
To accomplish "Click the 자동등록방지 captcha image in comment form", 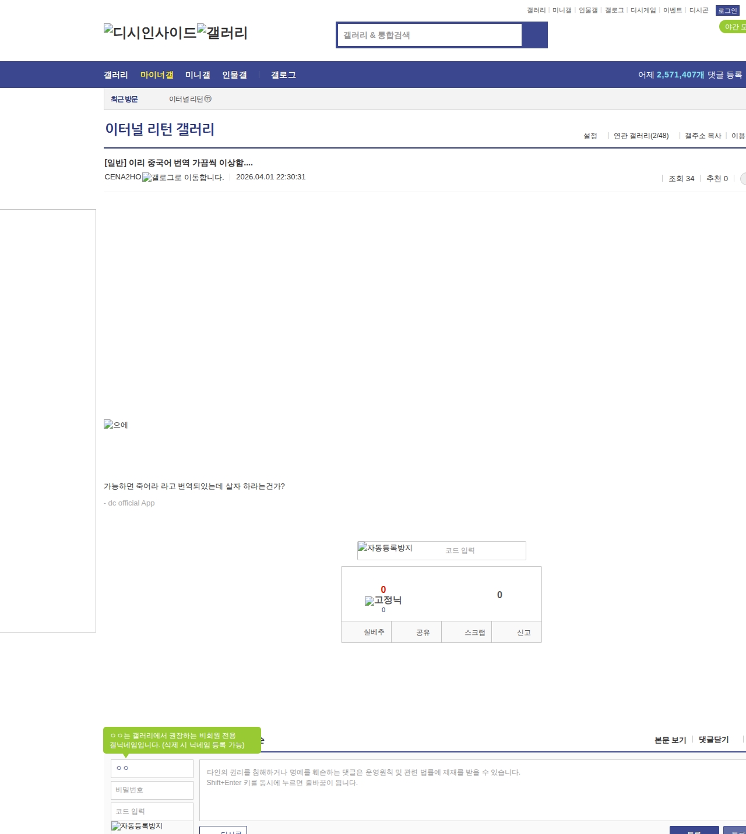I will [137, 826].
